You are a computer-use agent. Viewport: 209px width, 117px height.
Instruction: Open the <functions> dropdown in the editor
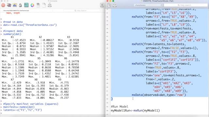(148, 5)
